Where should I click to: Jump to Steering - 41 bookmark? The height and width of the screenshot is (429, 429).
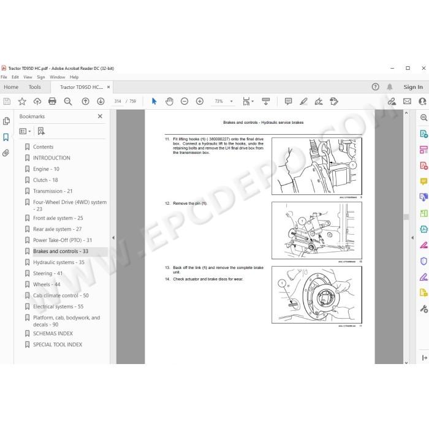pyautogui.click(x=48, y=273)
